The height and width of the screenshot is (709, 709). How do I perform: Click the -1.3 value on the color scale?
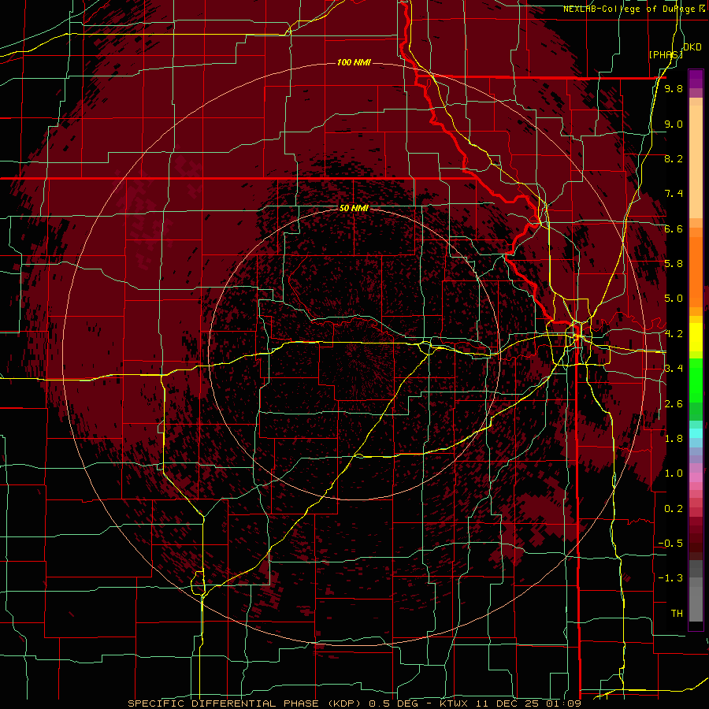[x=670, y=578]
